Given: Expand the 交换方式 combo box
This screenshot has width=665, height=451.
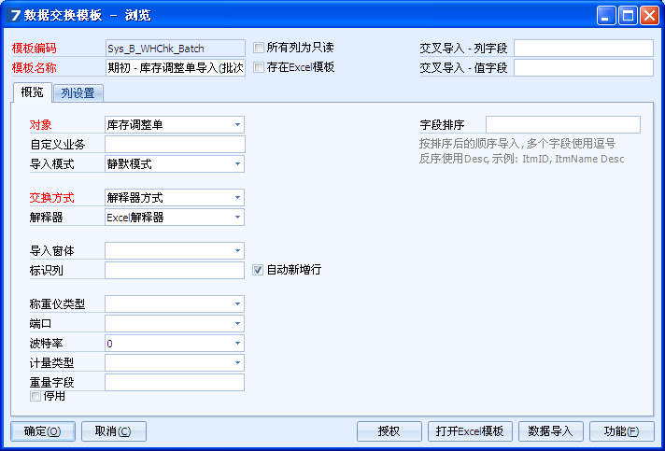Looking at the screenshot, I should [237, 198].
